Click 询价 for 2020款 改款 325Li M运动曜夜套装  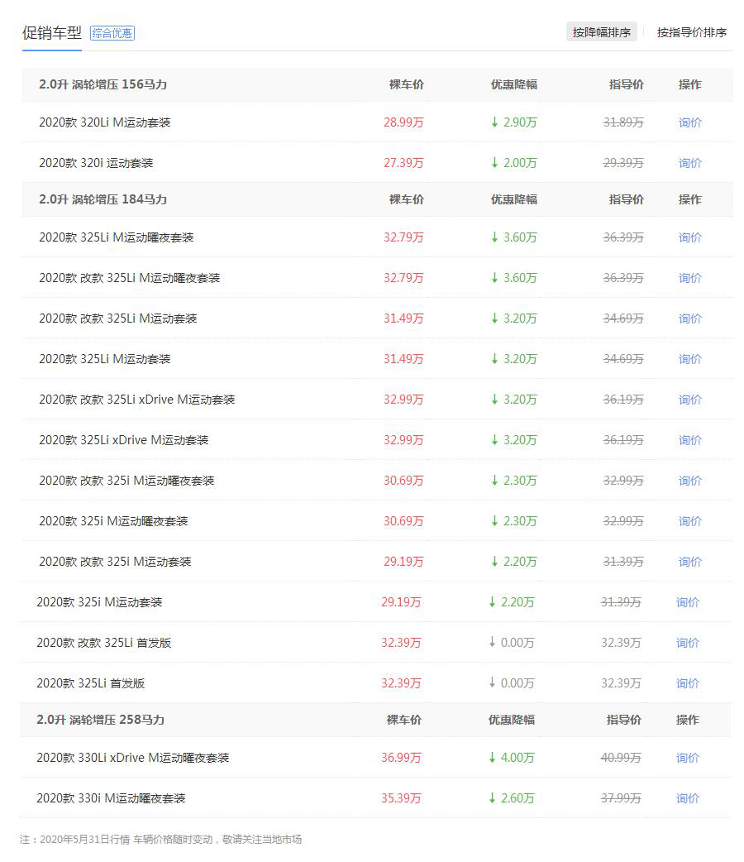click(689, 278)
